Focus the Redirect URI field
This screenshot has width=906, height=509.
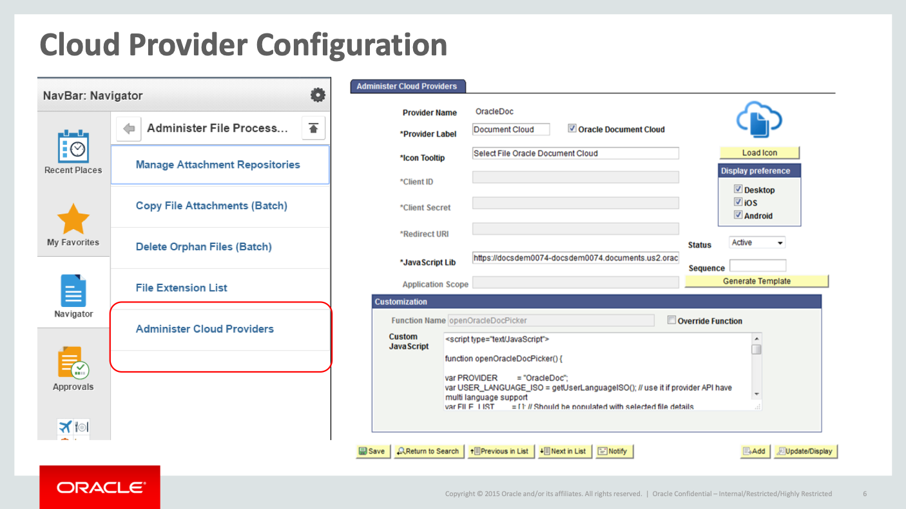coord(575,228)
